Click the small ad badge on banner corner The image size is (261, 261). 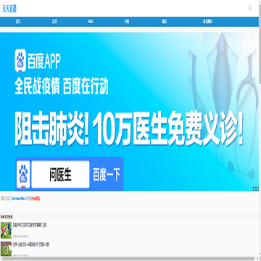pyautogui.click(x=256, y=188)
